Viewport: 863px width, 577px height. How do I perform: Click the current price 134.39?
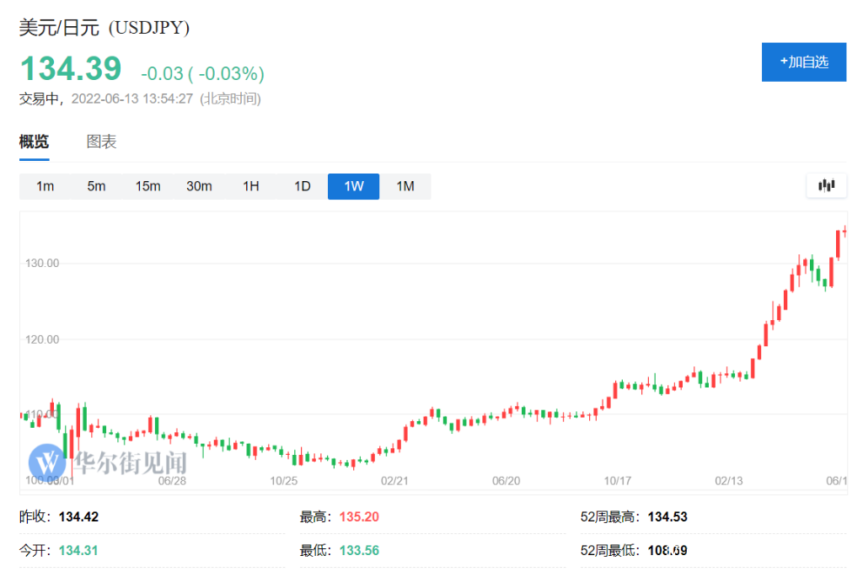click(71, 69)
